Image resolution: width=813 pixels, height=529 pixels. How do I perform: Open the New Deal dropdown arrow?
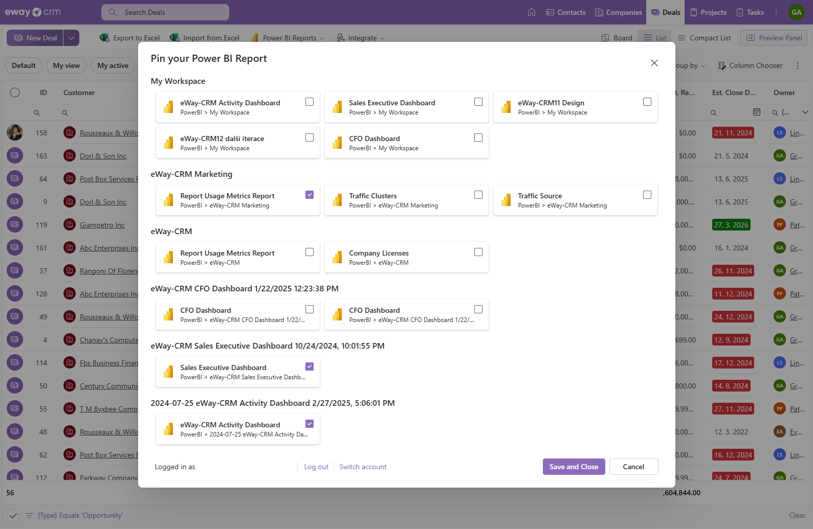[71, 38]
